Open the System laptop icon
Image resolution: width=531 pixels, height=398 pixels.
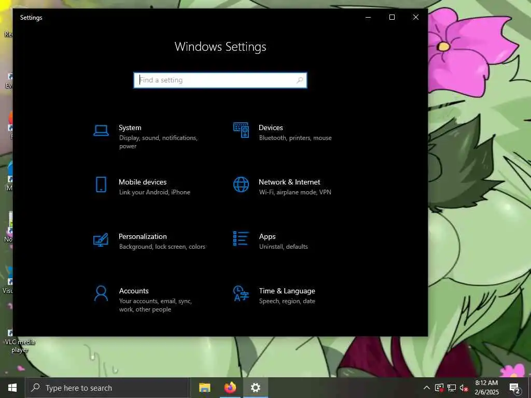point(101,130)
